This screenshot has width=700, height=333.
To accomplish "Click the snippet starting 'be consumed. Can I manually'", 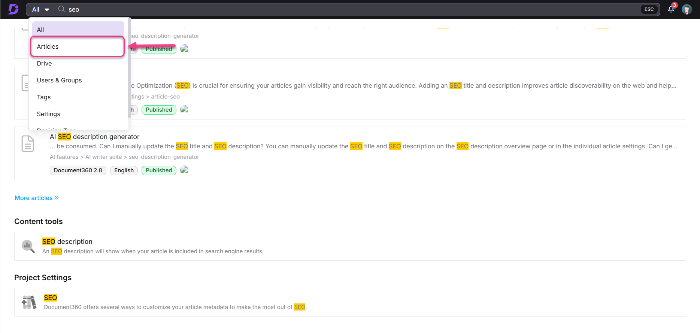I will pyautogui.click(x=363, y=146).
